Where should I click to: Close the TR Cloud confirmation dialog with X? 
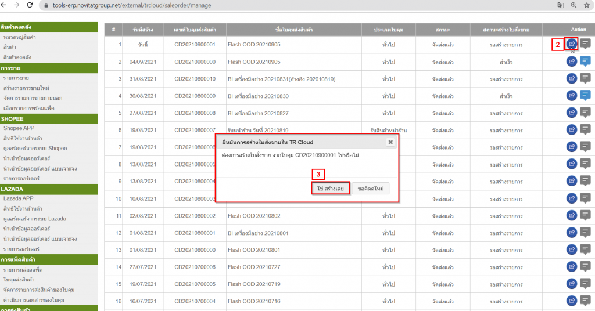[x=390, y=141]
